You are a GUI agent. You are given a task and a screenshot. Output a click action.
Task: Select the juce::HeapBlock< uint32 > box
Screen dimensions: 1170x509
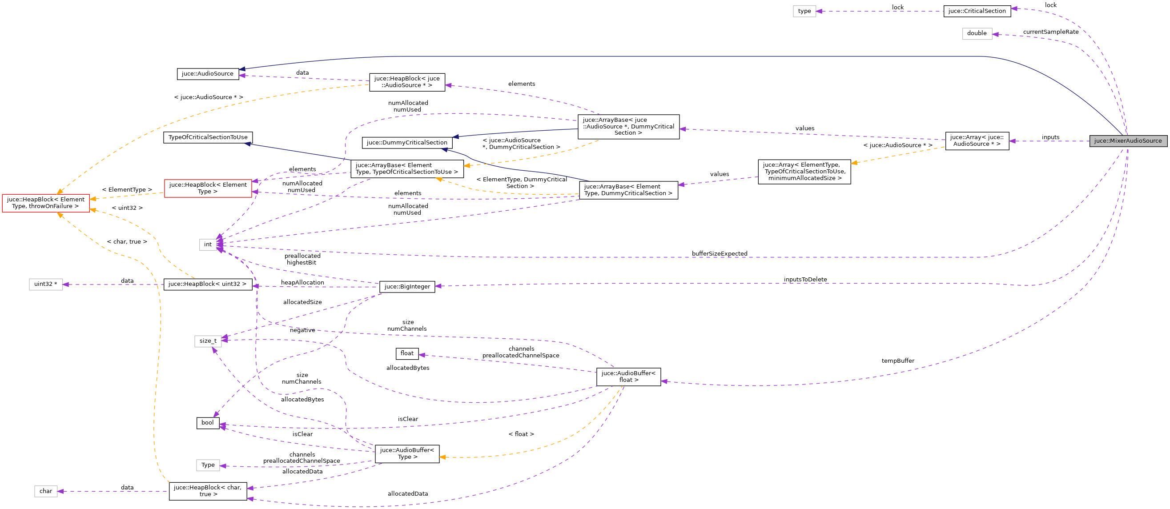click(208, 284)
